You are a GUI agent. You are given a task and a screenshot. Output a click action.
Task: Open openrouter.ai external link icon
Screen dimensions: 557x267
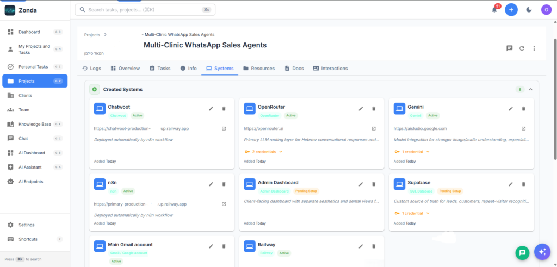(374, 128)
